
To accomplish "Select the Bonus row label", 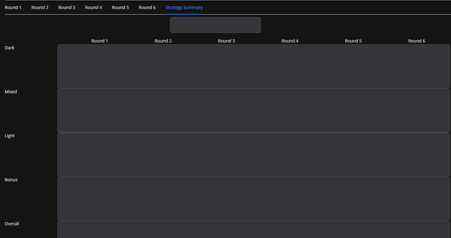I will 11,180.
